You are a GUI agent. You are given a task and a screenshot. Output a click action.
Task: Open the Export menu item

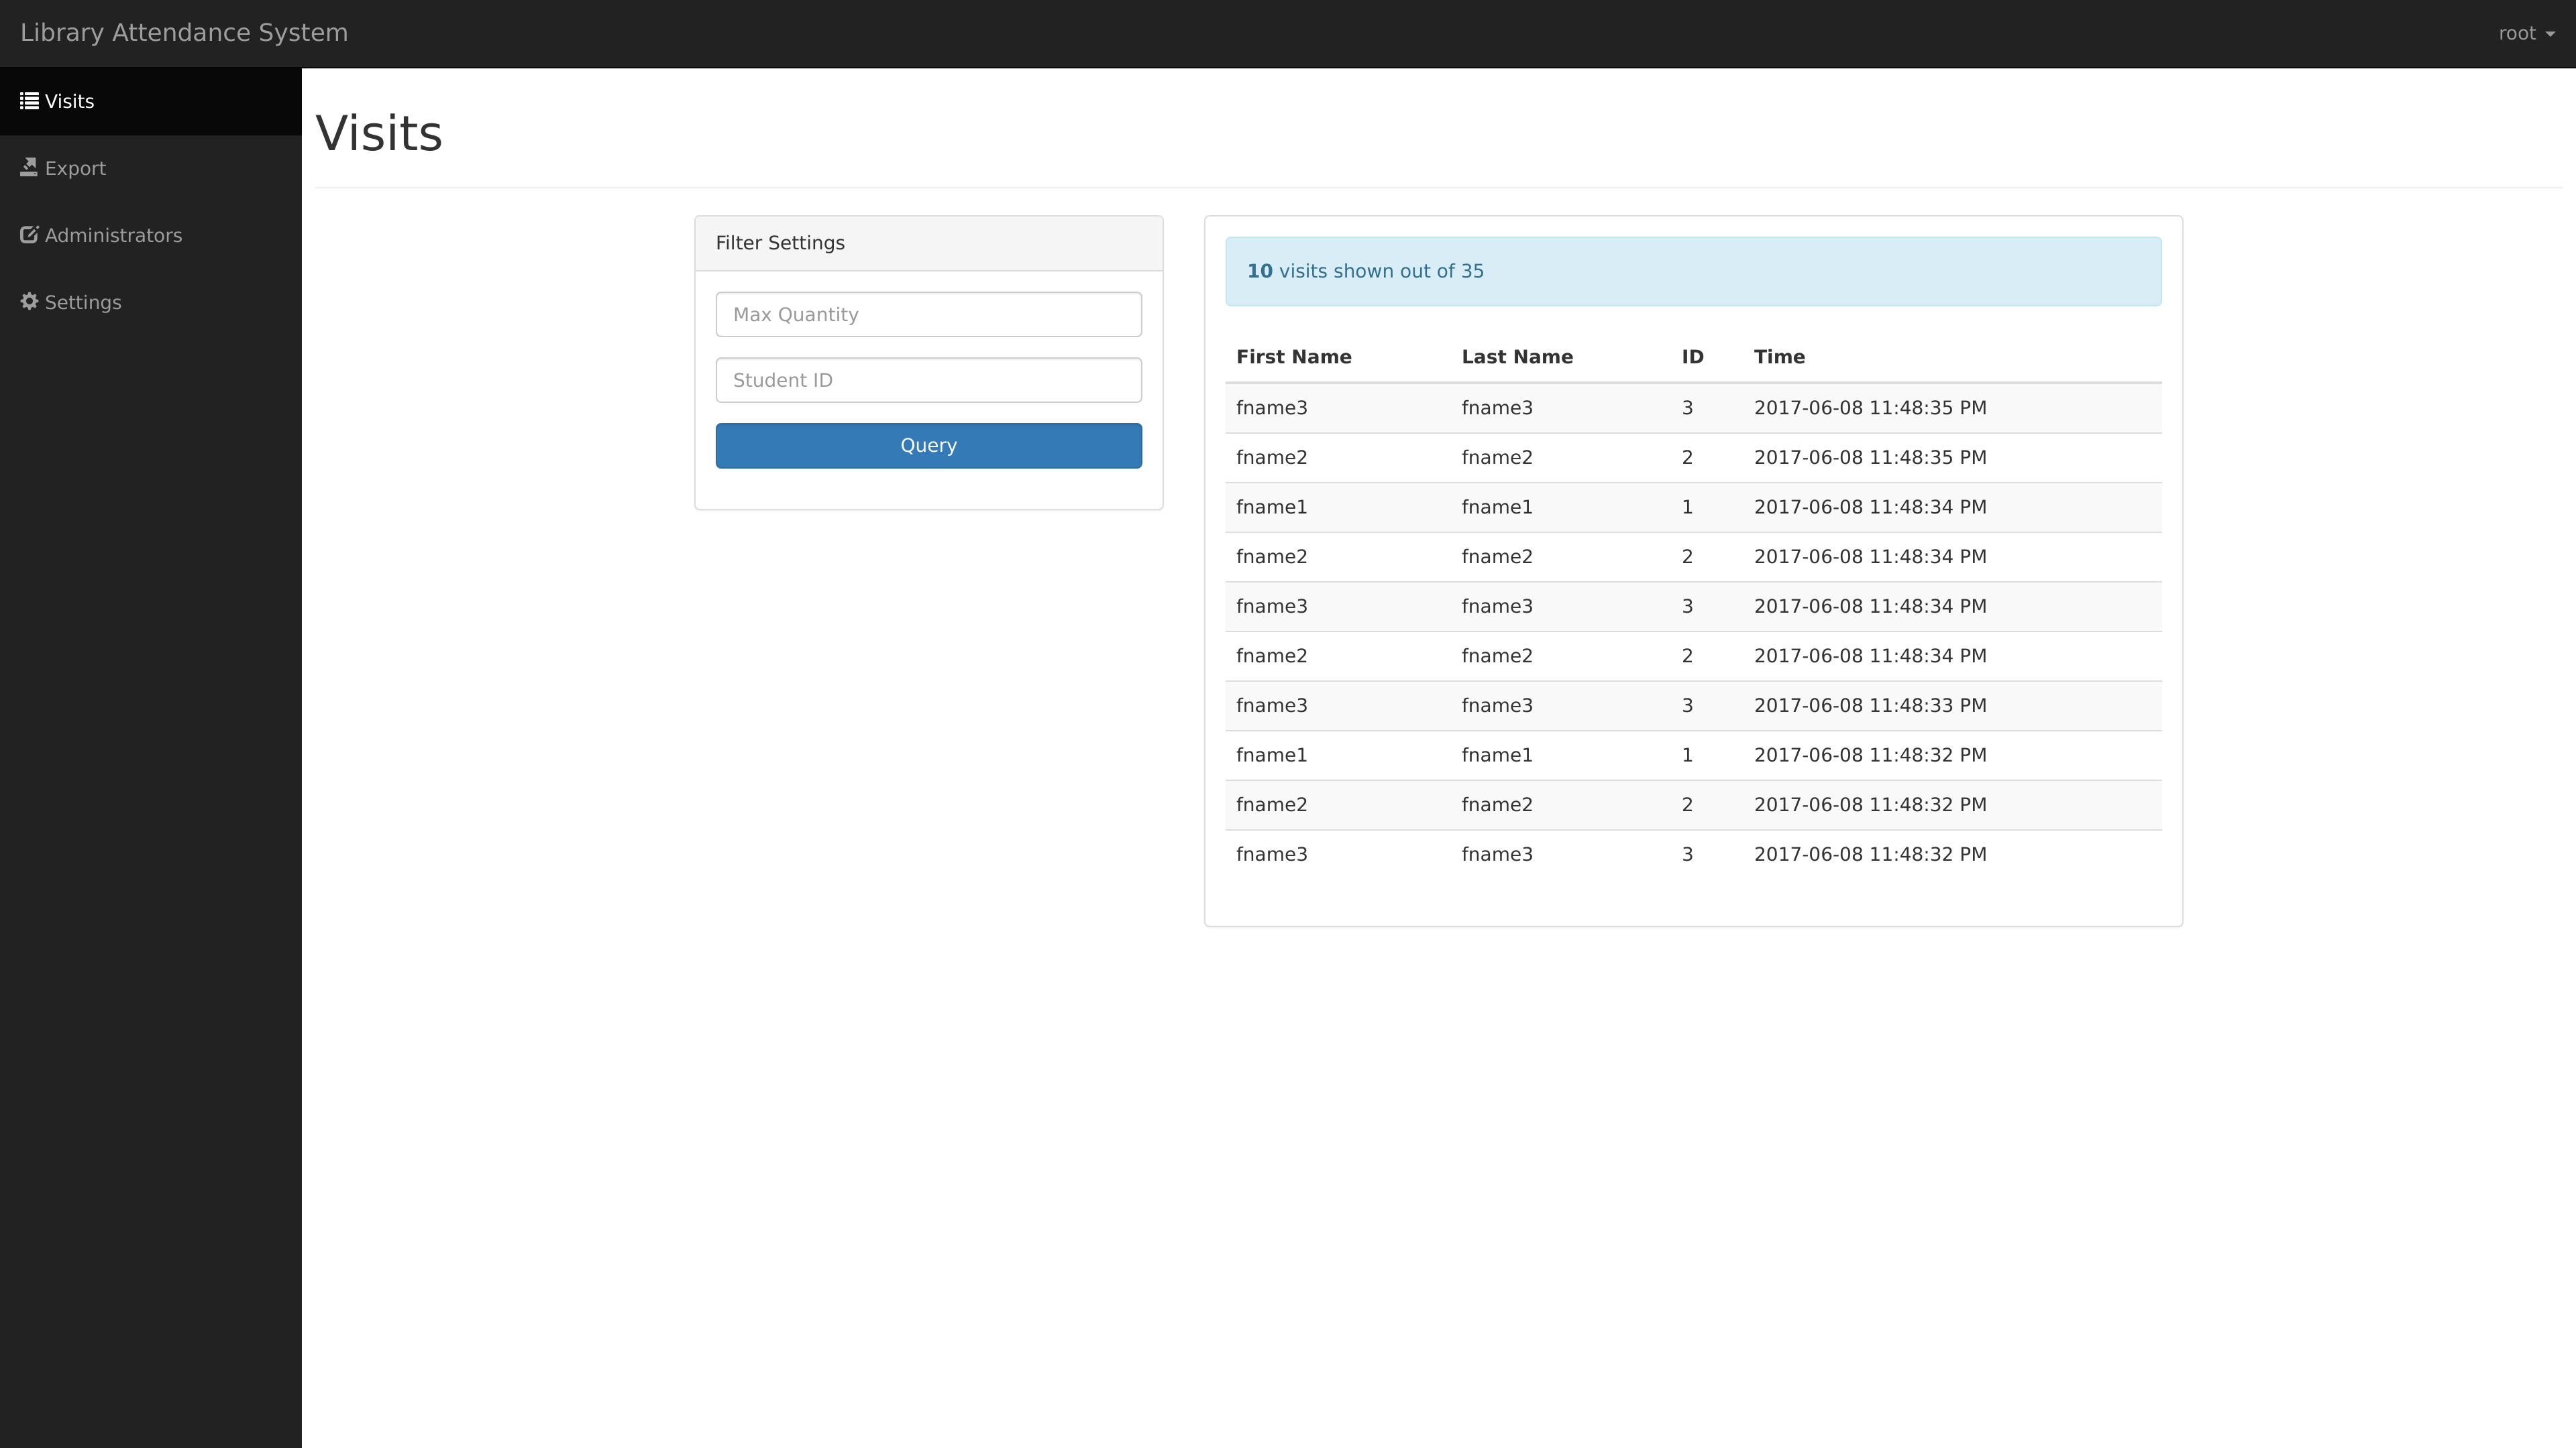click(x=75, y=168)
